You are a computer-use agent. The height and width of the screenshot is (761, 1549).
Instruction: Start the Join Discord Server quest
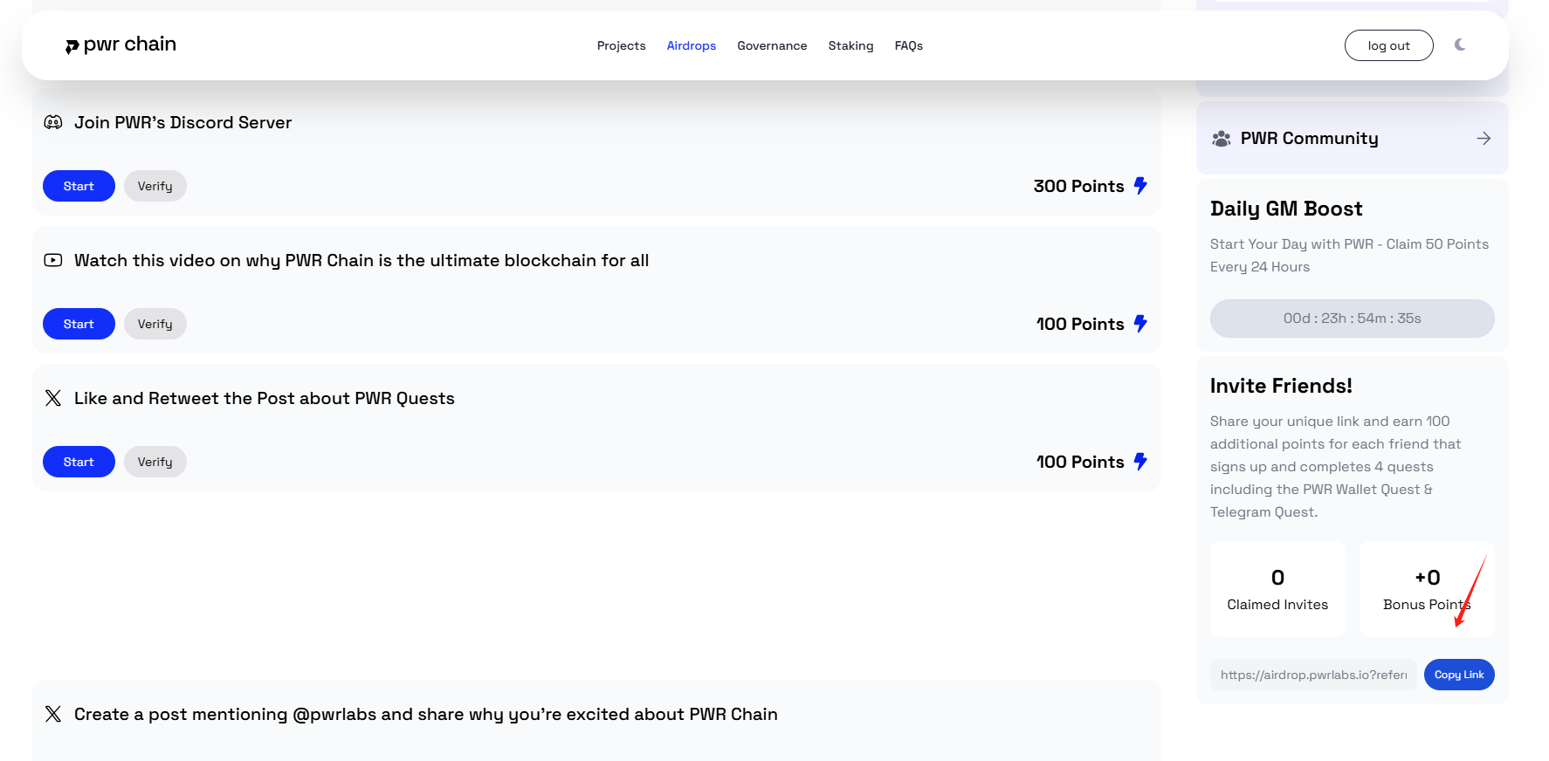coord(79,186)
